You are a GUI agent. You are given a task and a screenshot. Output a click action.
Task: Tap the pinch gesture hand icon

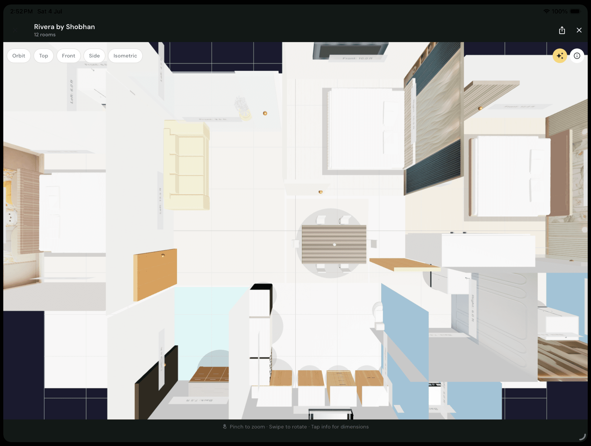[225, 427]
